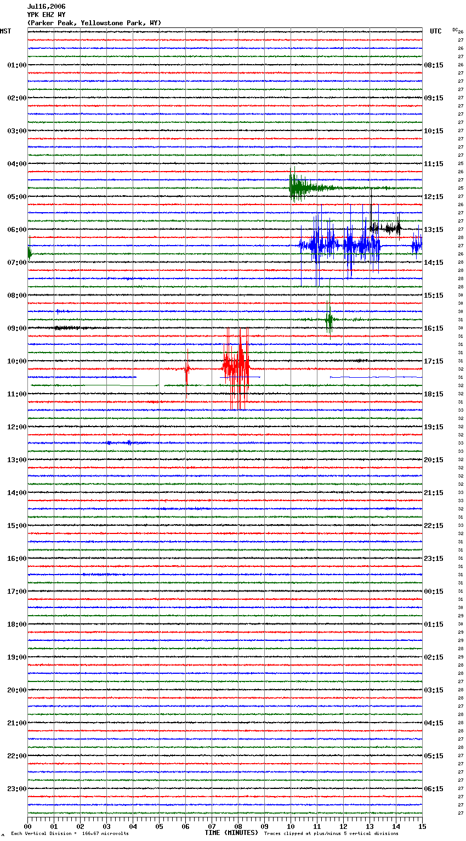Click the green spike at start of 06:45 trace
This screenshot has width=466, height=841.
[x=29, y=253]
